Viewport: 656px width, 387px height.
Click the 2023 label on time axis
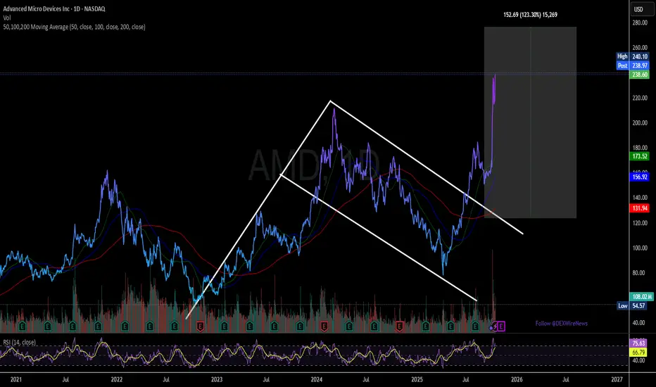(x=217, y=379)
